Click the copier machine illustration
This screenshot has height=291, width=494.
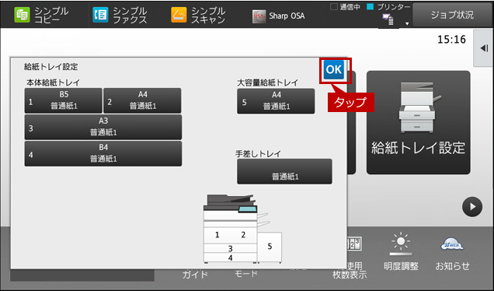242,229
